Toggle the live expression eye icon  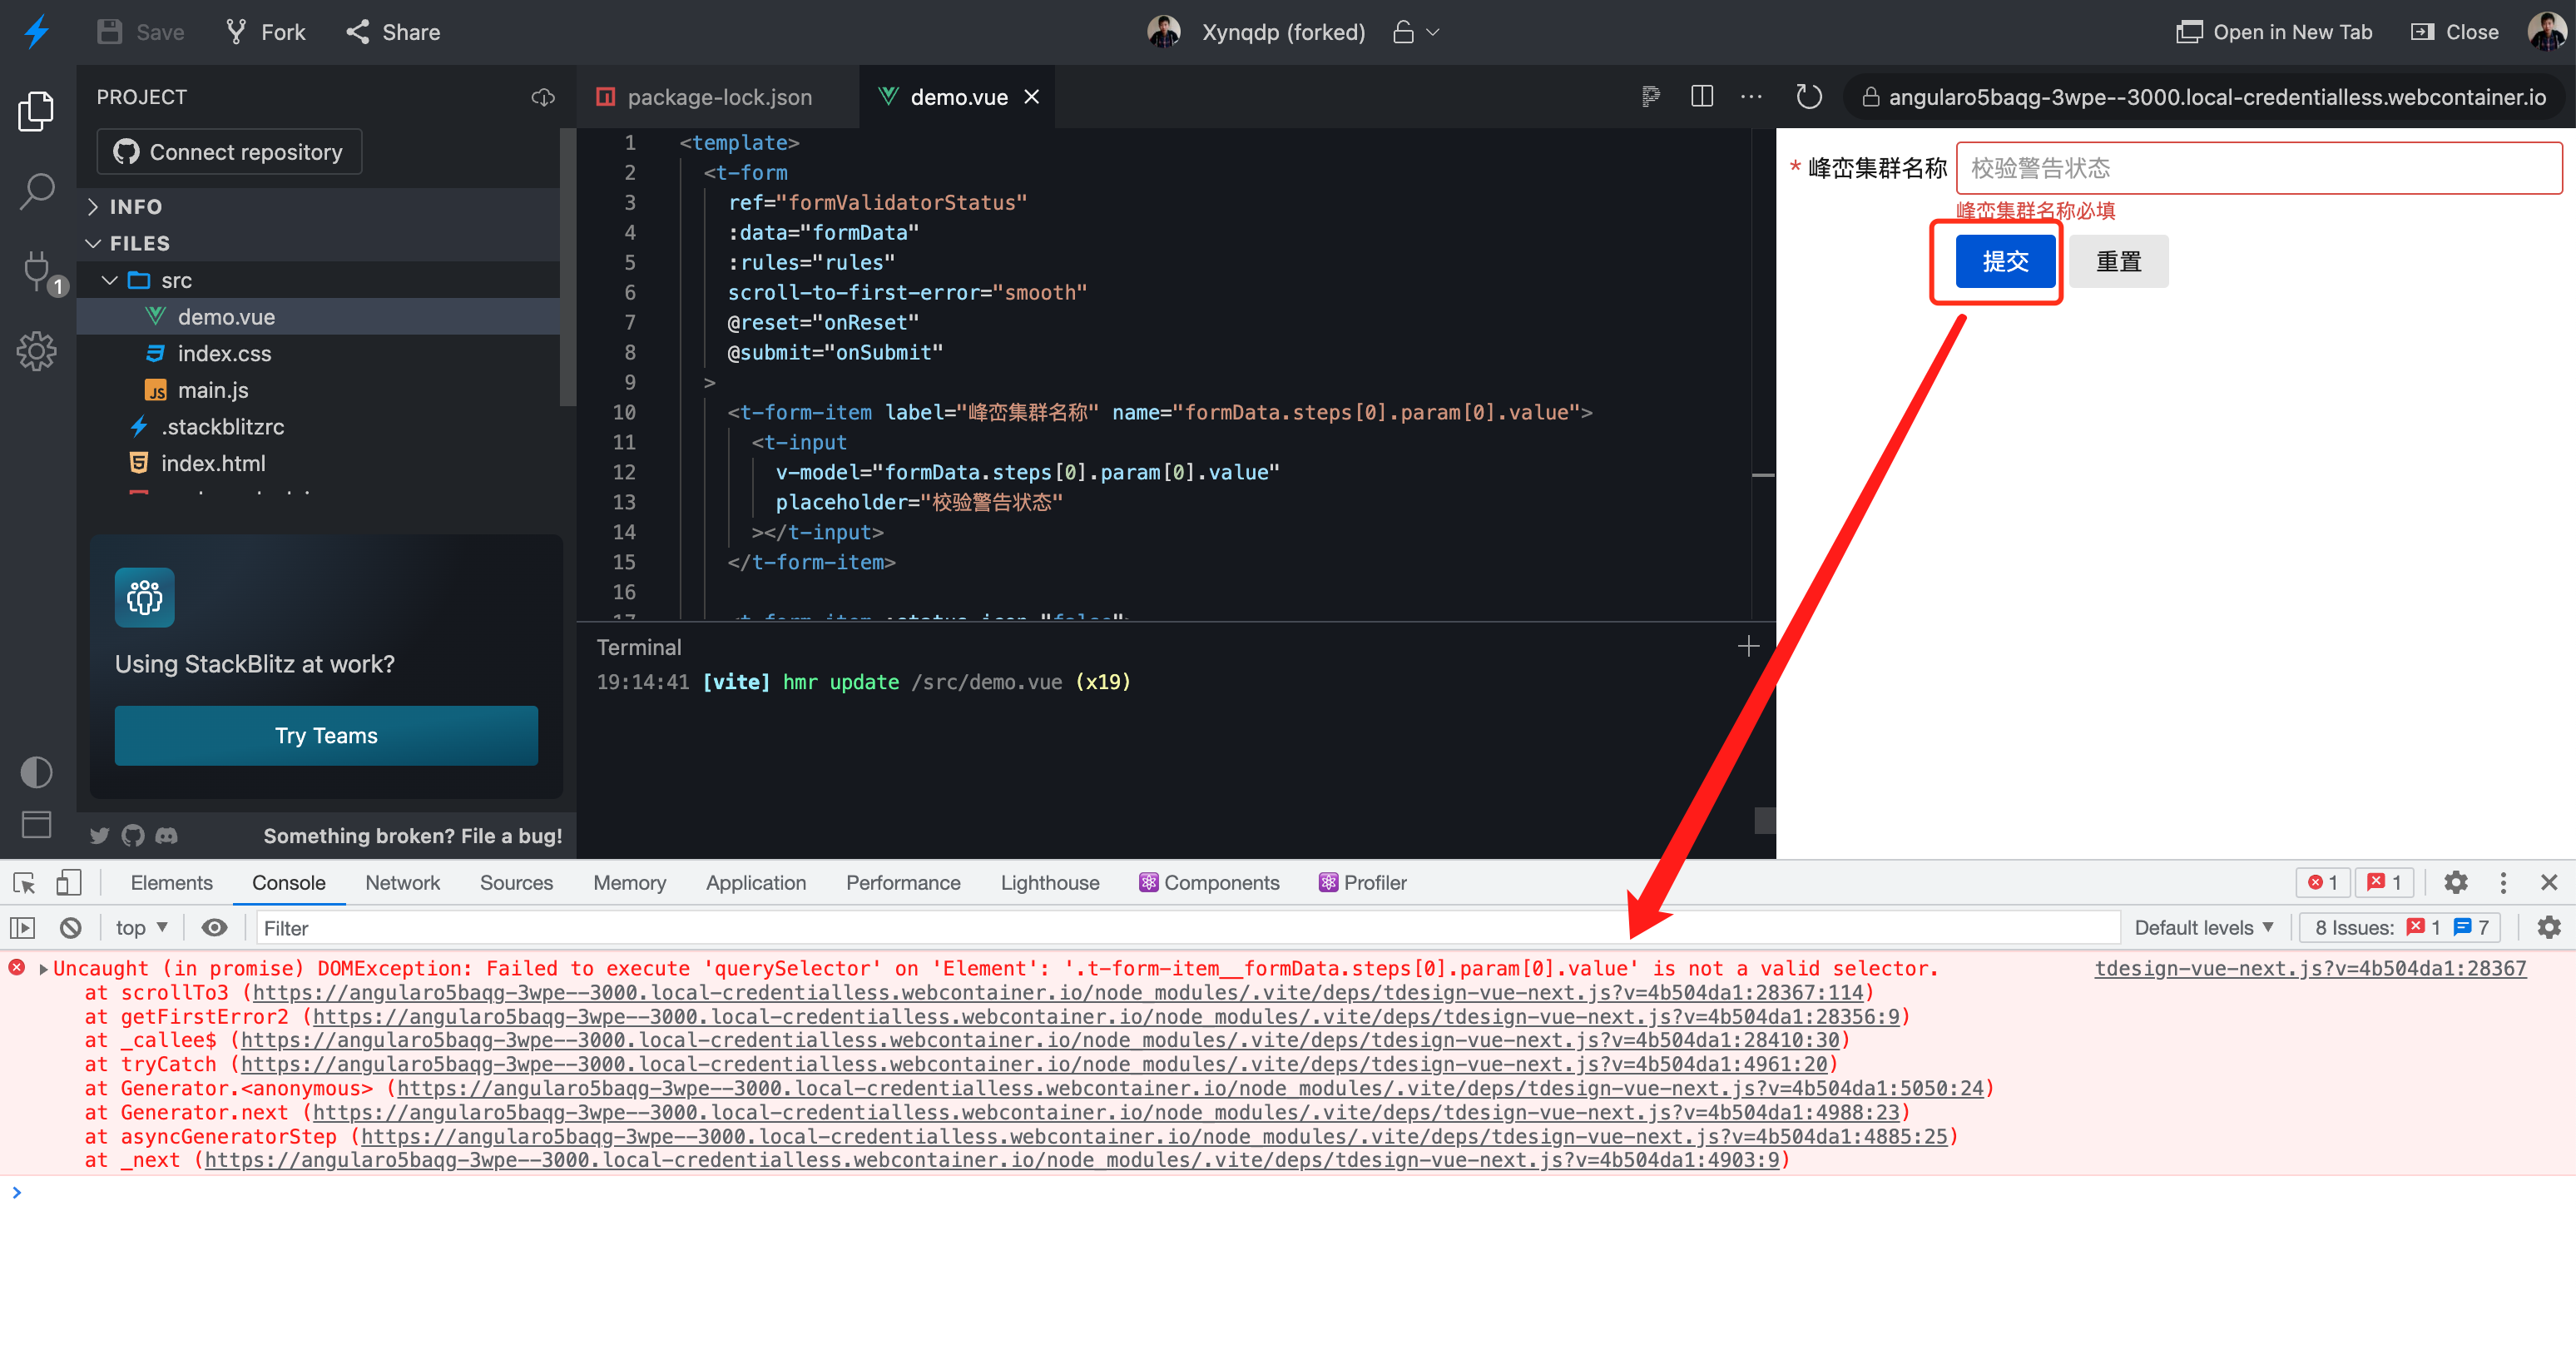coord(214,928)
